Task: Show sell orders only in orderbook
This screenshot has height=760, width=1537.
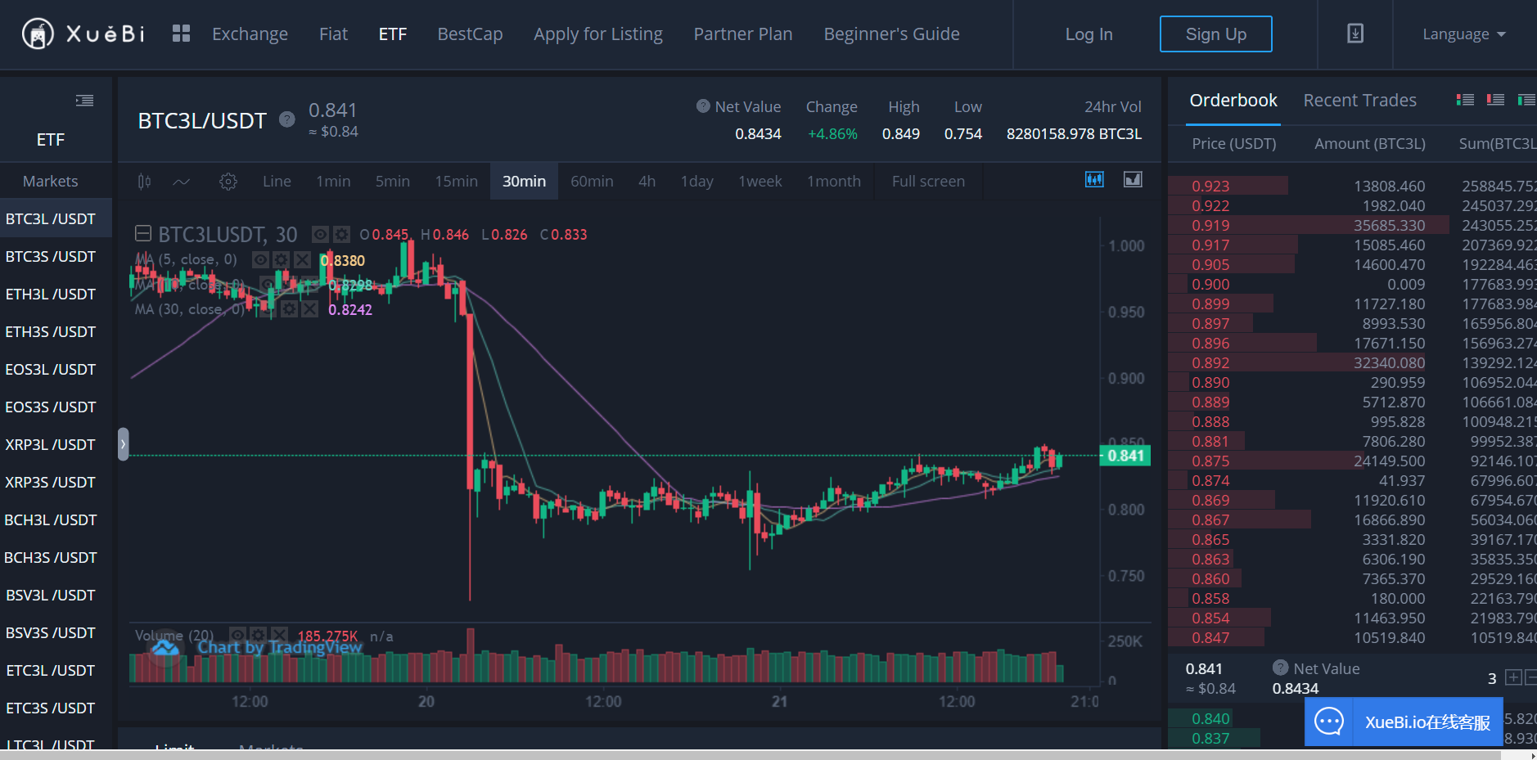Action: tap(1495, 100)
